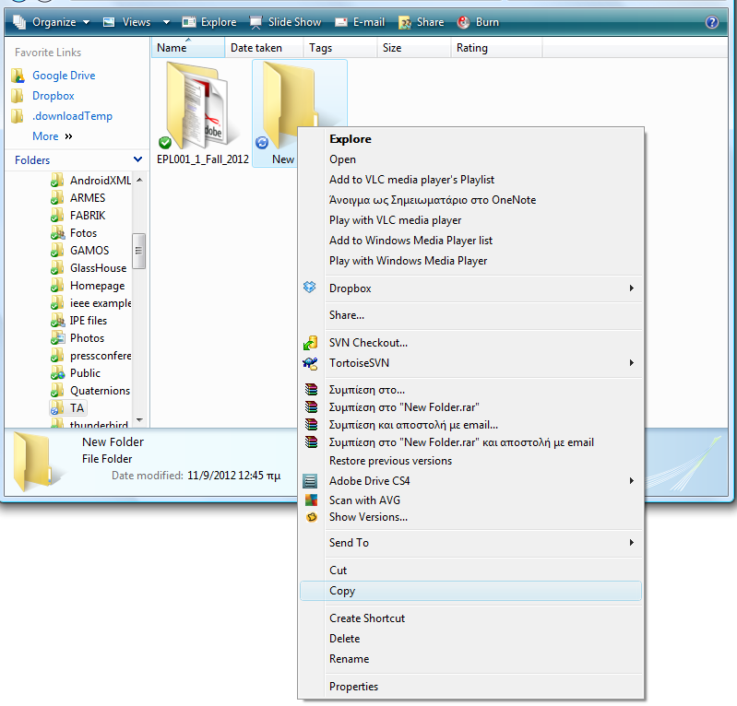Click the E-mail envelope icon in toolbar
The width and height of the screenshot is (737, 706).
(x=341, y=22)
